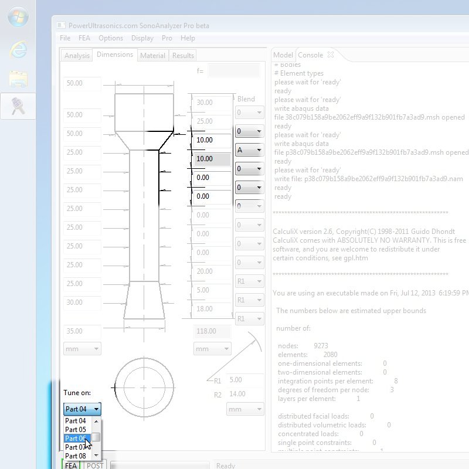This screenshot has width=469, height=469.
Task: Go to the Material tab
Action: [x=152, y=56]
